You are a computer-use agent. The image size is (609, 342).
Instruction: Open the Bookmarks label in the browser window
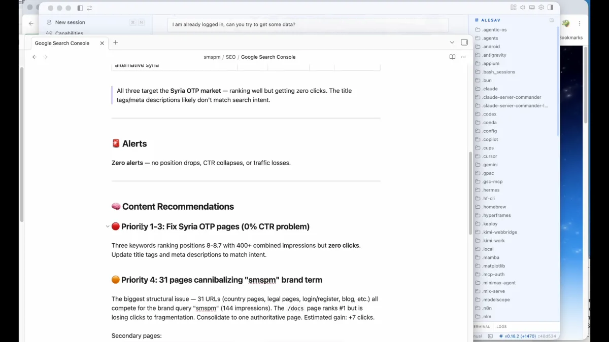tap(571, 37)
